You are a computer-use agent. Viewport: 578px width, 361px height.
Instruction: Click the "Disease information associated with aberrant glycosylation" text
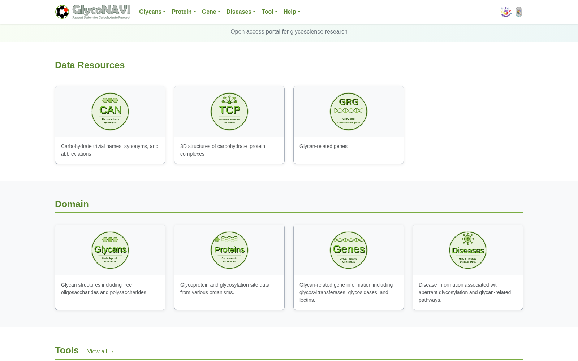465,292
